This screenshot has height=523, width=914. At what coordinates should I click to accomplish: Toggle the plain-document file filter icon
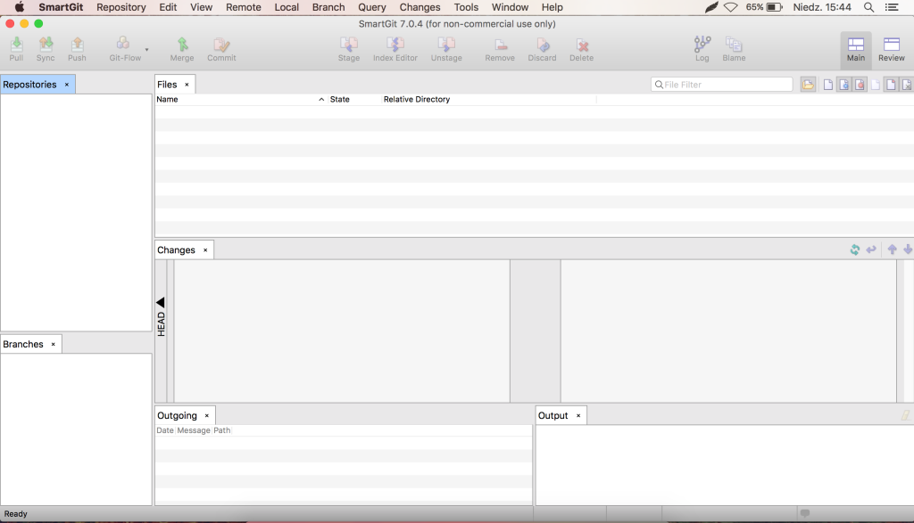click(827, 85)
